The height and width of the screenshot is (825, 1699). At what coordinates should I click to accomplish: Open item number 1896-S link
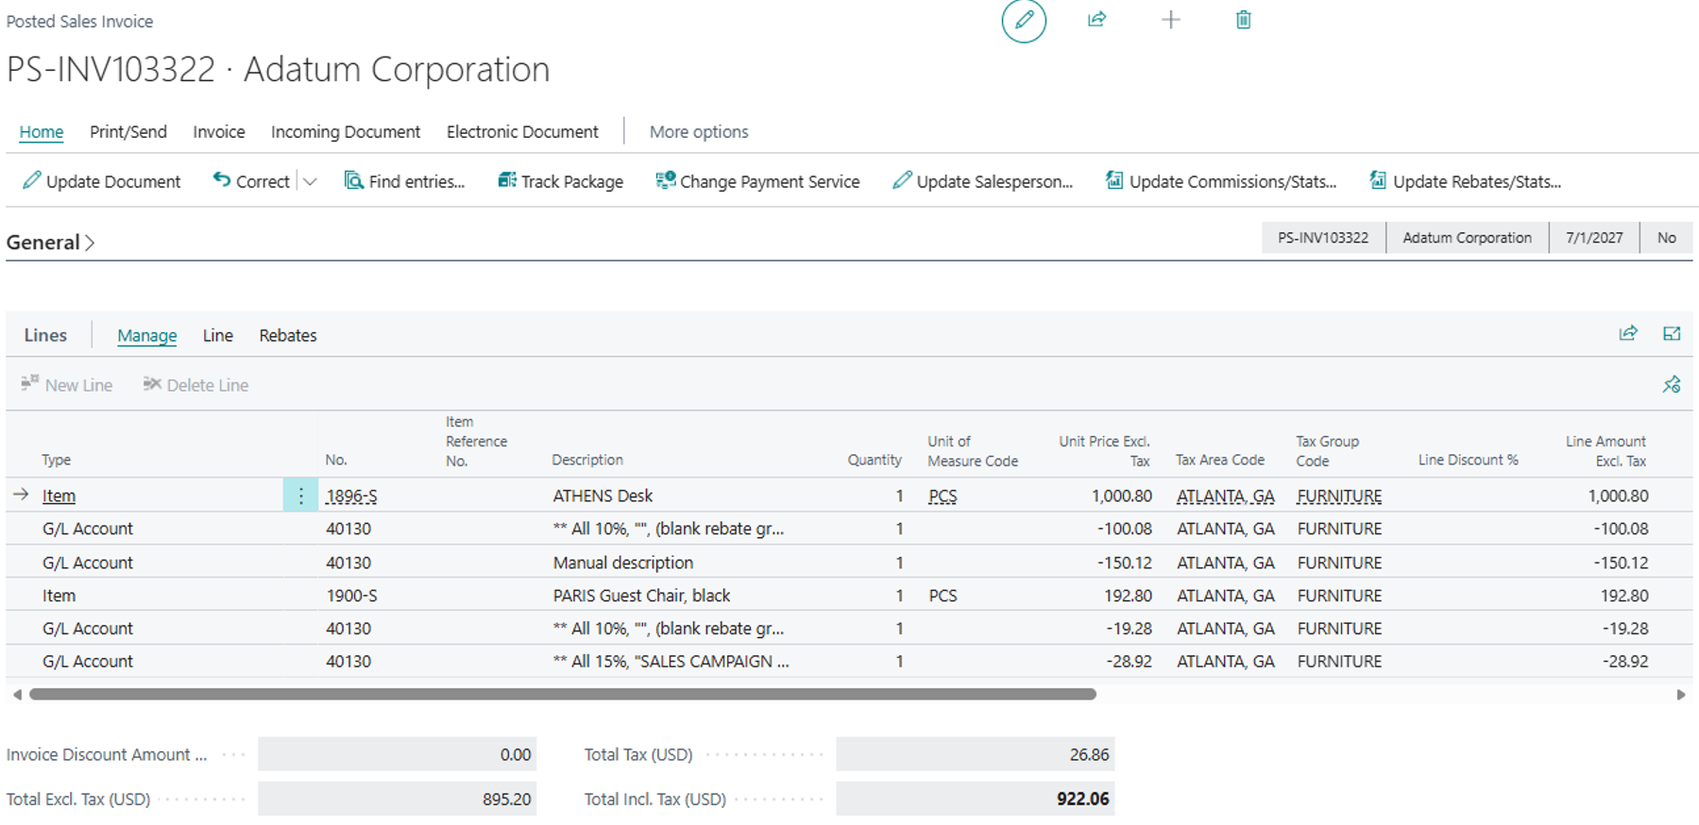(351, 496)
